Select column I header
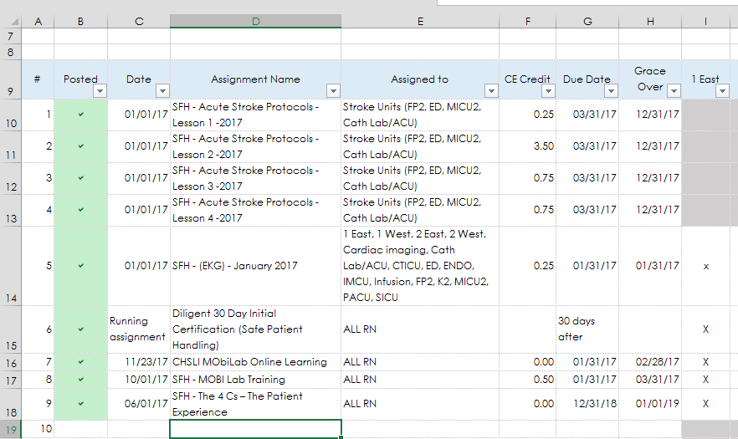 (705, 21)
